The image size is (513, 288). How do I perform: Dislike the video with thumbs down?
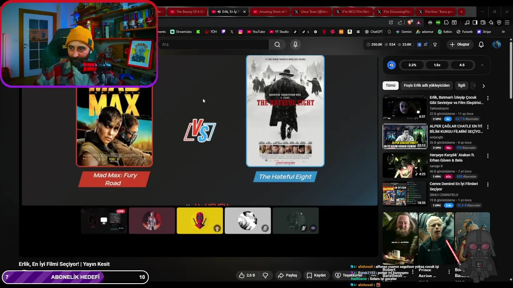265,275
